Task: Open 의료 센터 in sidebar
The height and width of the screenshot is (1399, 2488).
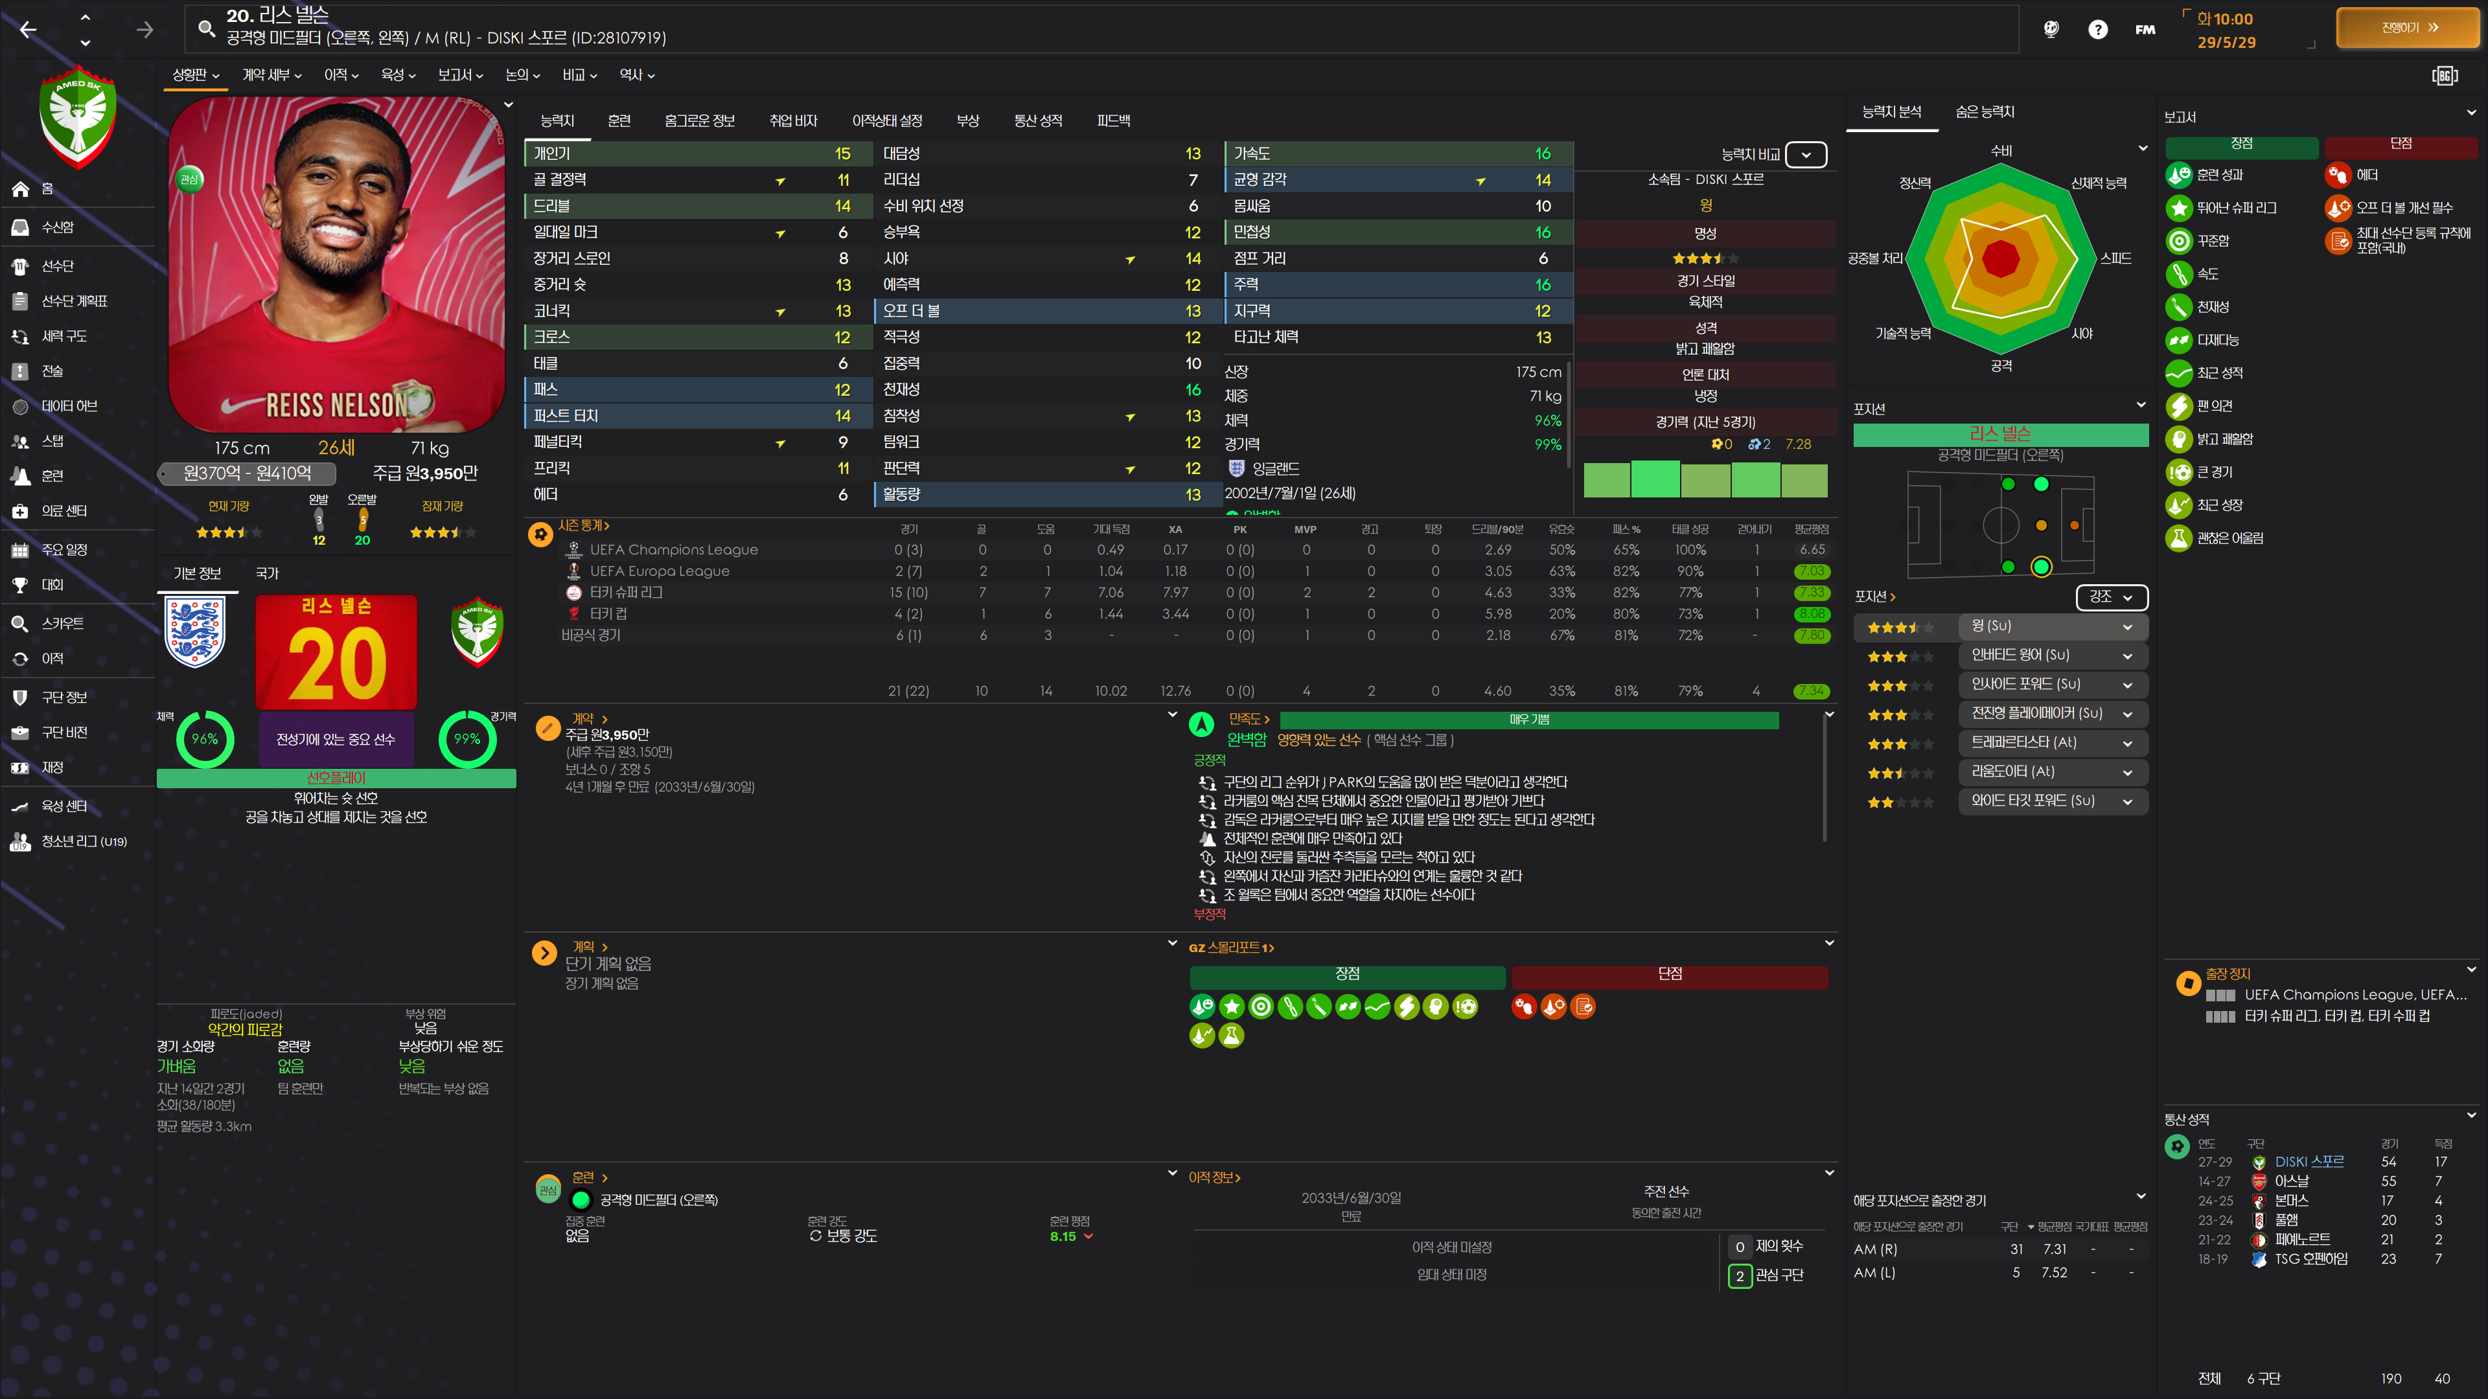Action: 63,511
